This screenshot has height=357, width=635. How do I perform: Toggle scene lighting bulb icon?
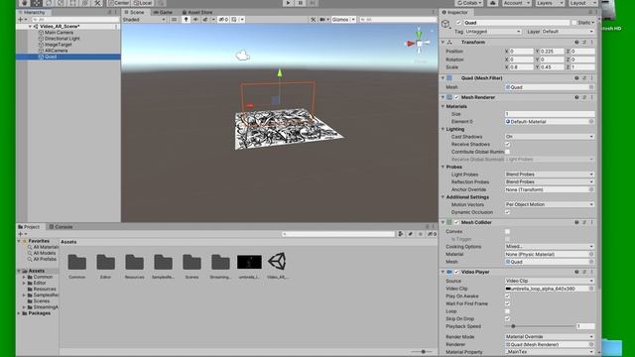[x=186, y=20]
